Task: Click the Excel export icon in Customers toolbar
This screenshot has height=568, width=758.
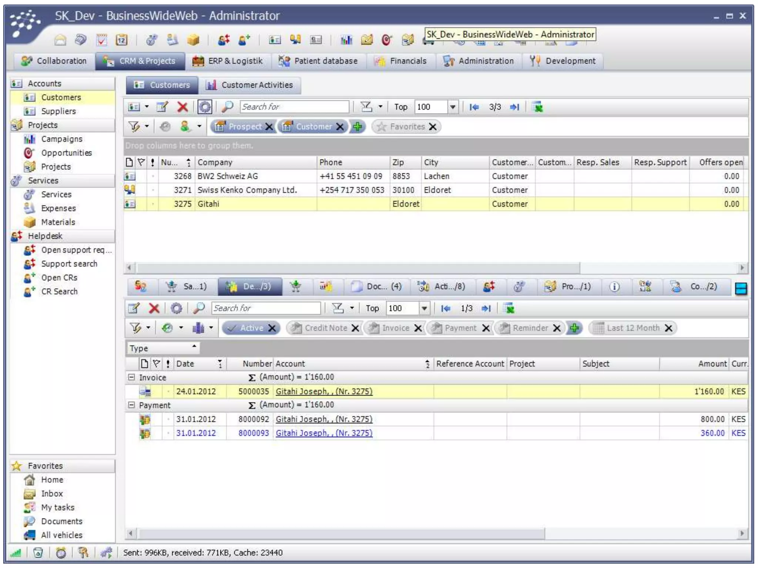Action: (x=537, y=107)
